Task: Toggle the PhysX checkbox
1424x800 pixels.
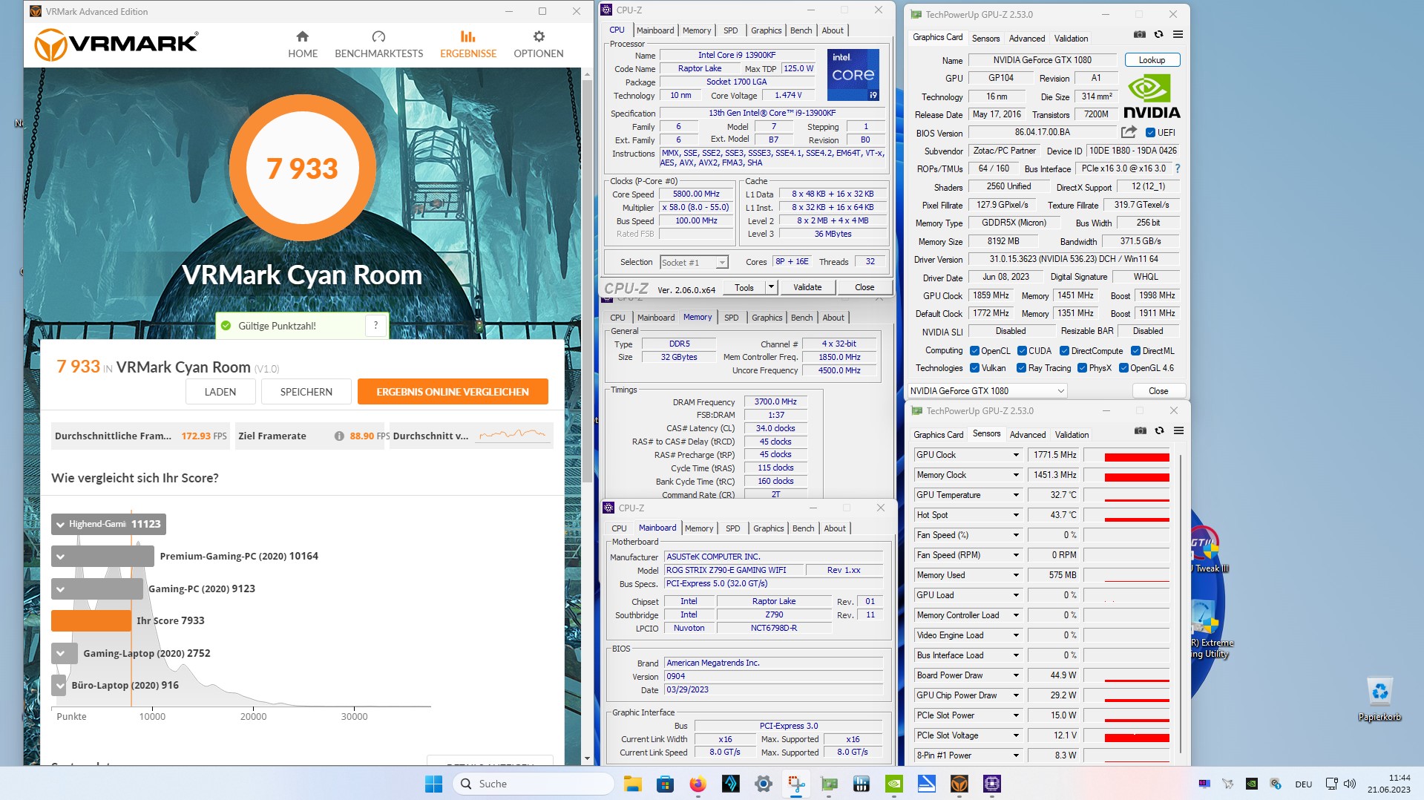Action: coord(1082,368)
